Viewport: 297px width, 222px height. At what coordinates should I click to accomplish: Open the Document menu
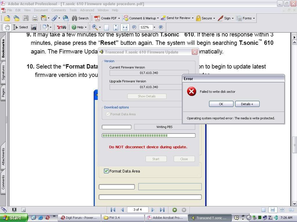click(41, 10)
